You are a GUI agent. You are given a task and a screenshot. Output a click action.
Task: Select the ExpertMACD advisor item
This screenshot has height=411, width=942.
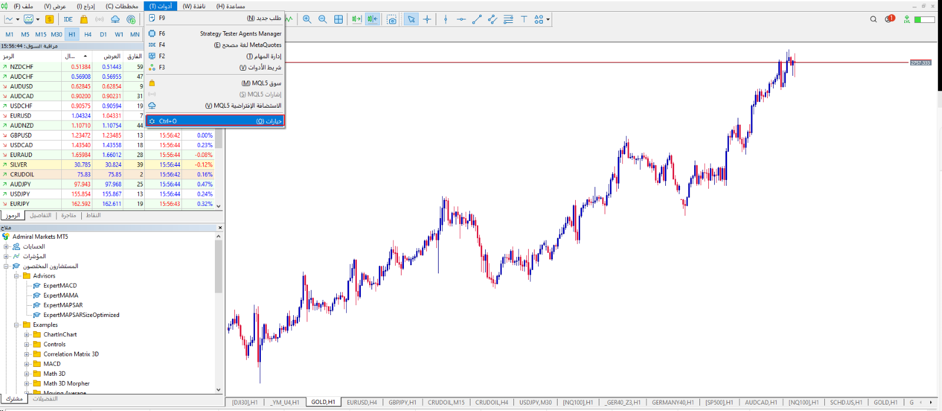(x=60, y=286)
